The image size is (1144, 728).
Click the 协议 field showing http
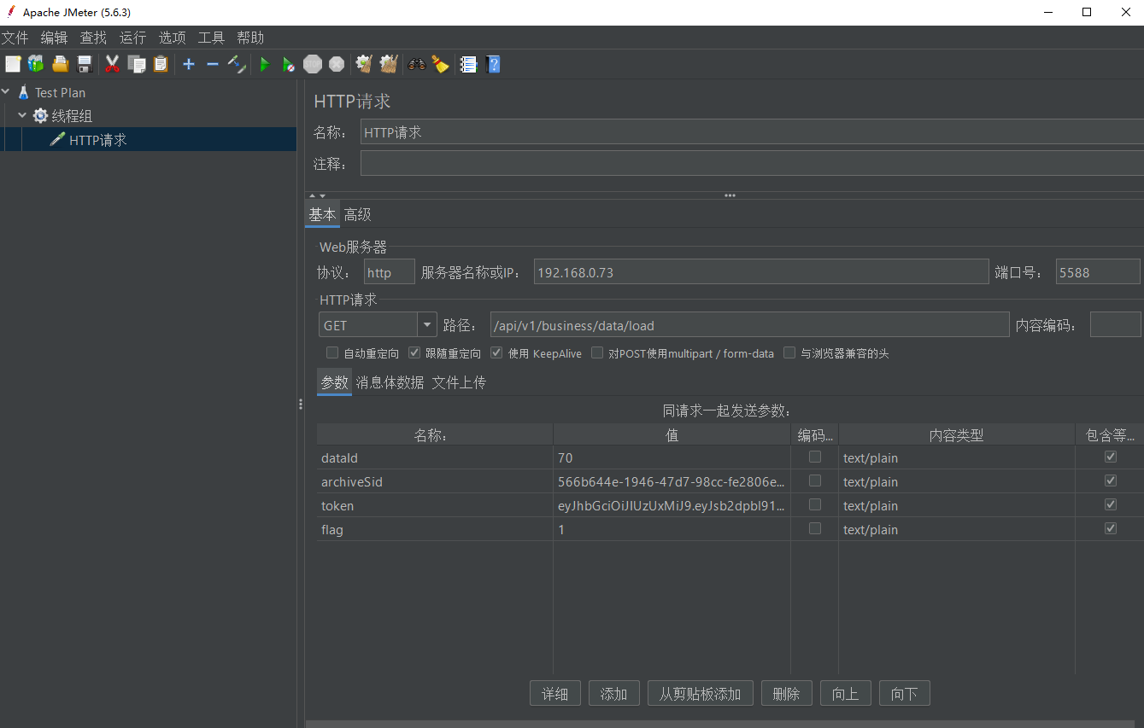point(390,272)
